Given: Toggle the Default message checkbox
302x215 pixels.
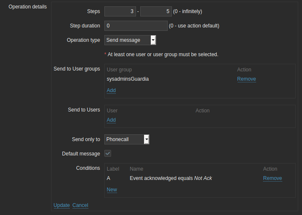Looking at the screenshot, I should point(108,153).
